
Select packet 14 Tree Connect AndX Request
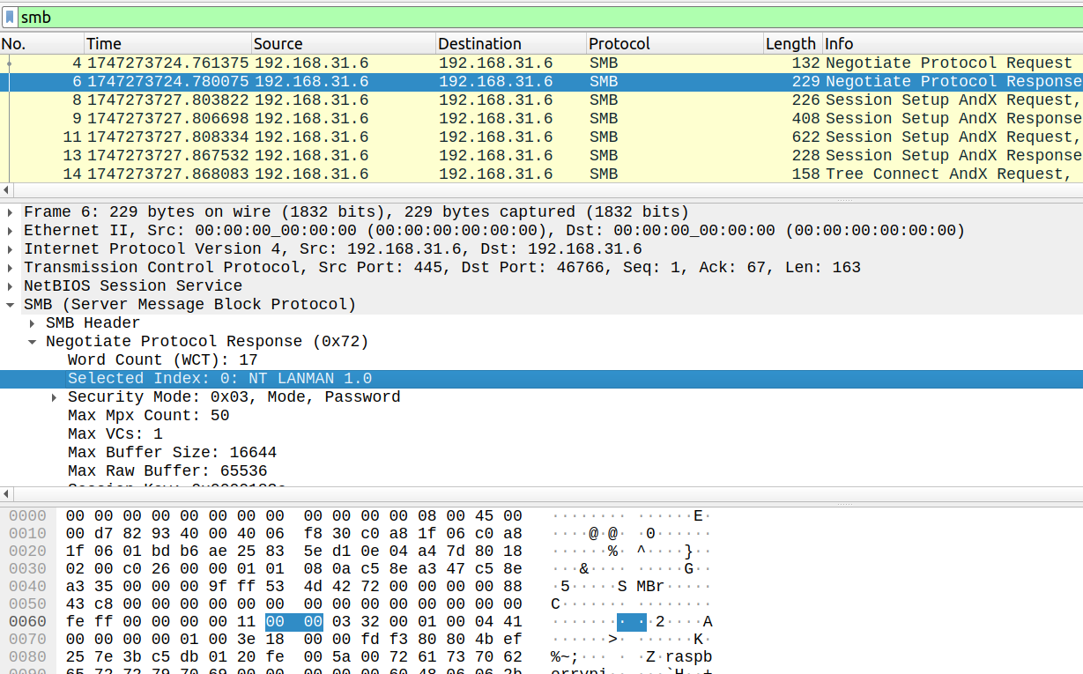[x=541, y=174]
